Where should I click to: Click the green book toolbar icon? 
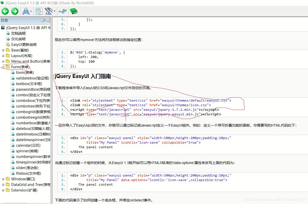tap(74, 11)
